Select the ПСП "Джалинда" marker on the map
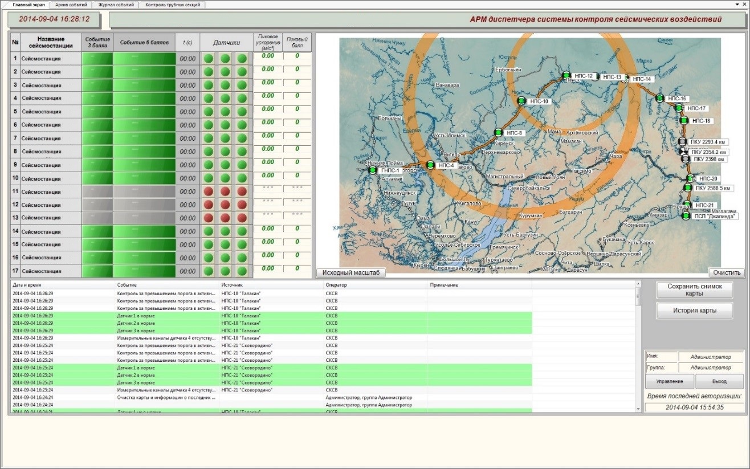Image resolution: width=750 pixels, height=469 pixels. 686,215
